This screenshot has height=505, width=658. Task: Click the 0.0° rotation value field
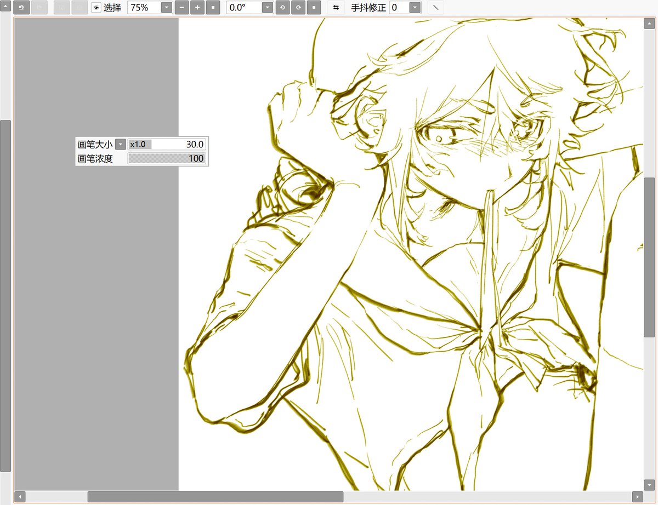[244, 8]
